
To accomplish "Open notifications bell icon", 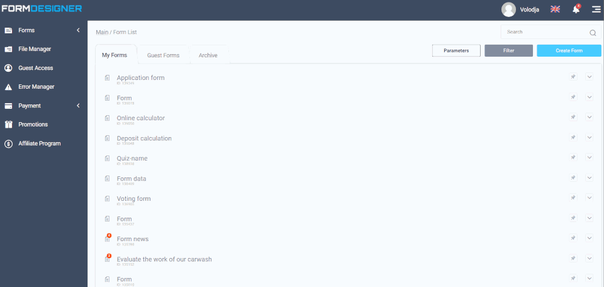I will [576, 9].
